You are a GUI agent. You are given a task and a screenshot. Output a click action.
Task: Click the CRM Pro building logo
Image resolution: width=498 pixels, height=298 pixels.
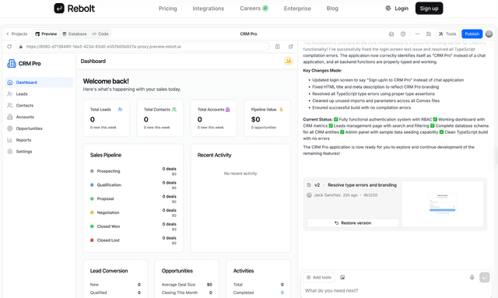(x=12, y=64)
